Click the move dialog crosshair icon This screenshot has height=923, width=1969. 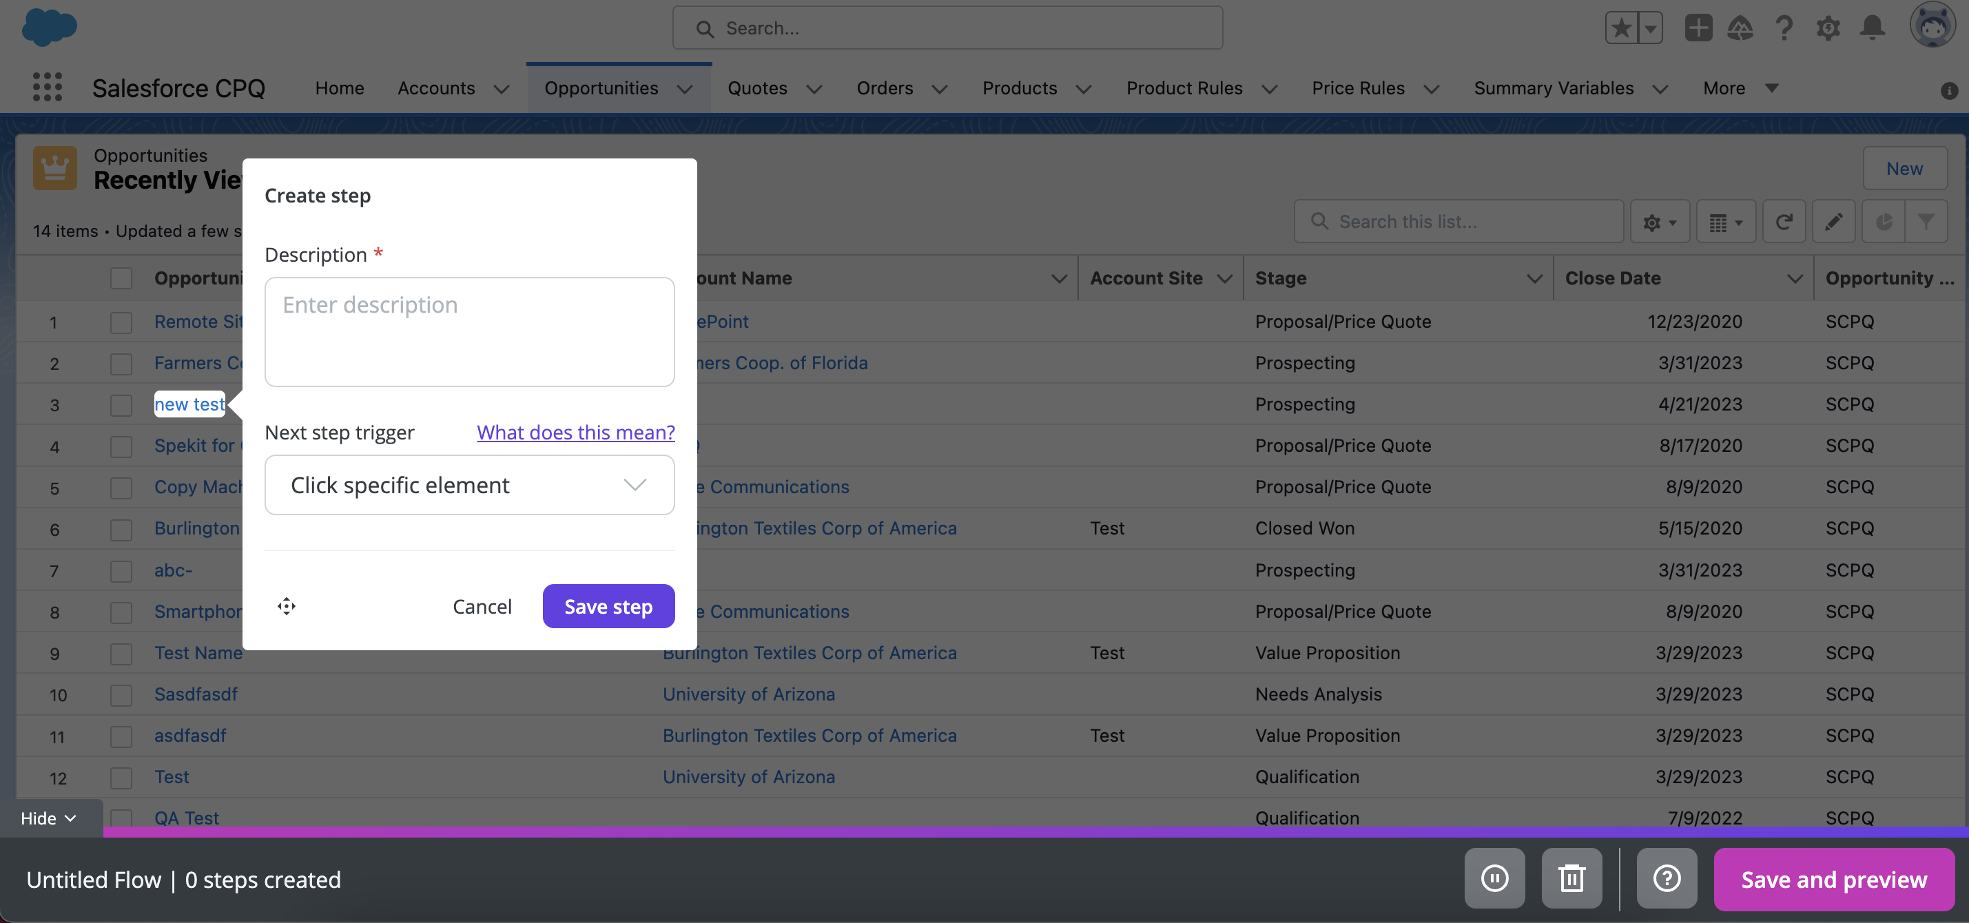click(x=287, y=607)
